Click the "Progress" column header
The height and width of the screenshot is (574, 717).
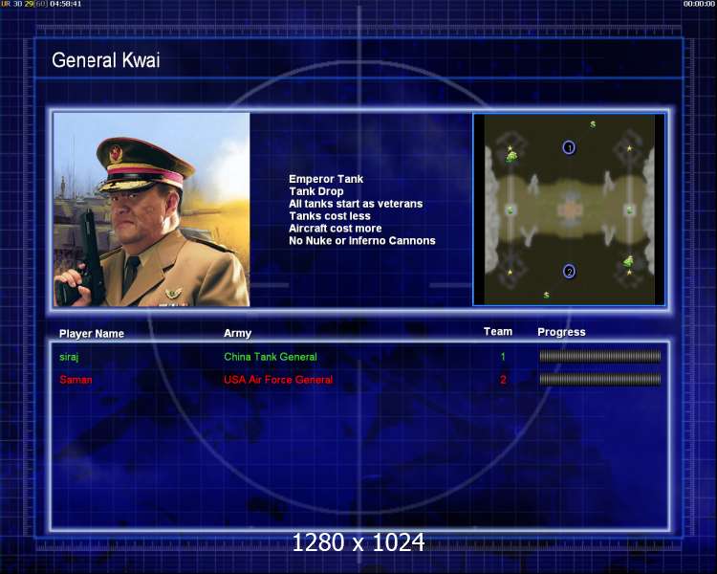pyautogui.click(x=561, y=332)
